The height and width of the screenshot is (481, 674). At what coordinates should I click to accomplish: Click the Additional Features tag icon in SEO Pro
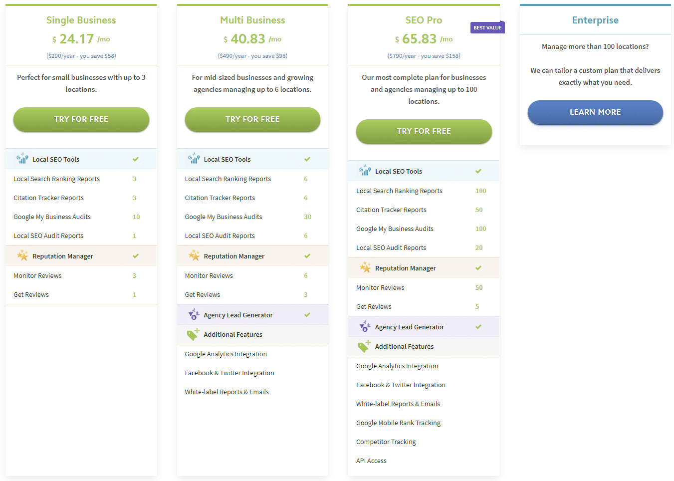(x=364, y=346)
